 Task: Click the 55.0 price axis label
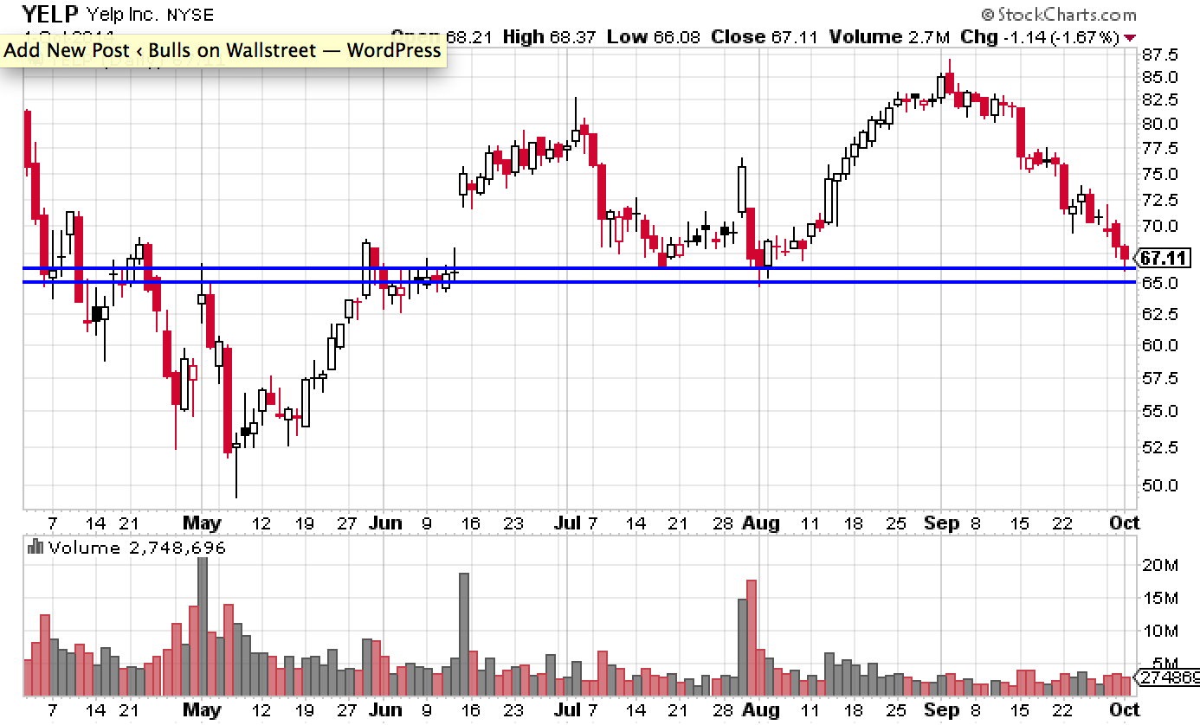coord(1160,412)
